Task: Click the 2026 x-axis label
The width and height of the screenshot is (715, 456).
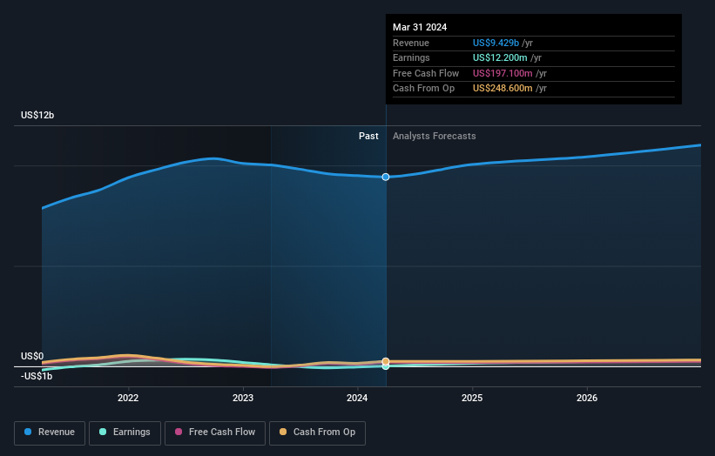Action: point(587,398)
